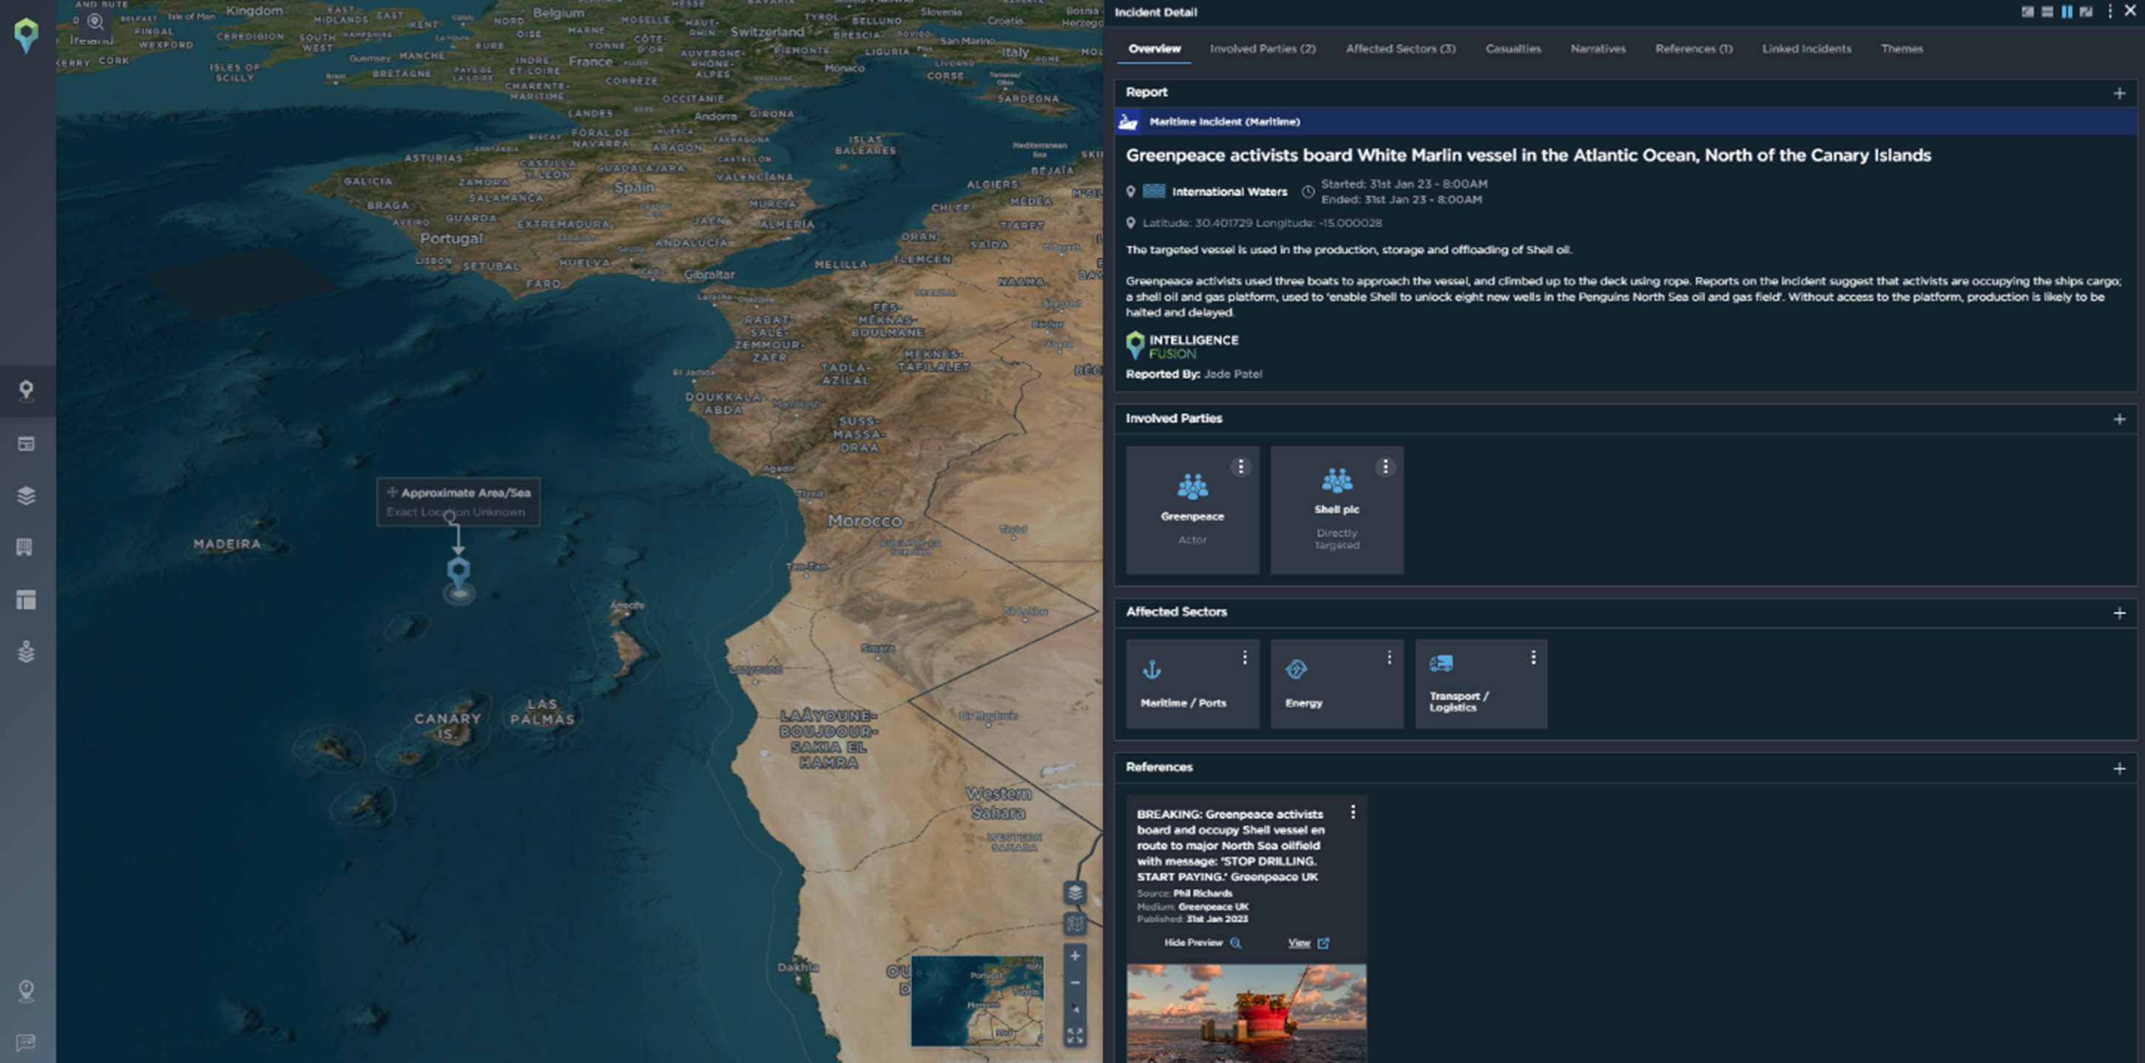The image size is (2145, 1063).
Task: Open the pin-over-layers sidebar icon
Action: 27,652
